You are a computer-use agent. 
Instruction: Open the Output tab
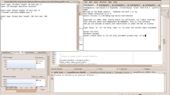(100, 69)
